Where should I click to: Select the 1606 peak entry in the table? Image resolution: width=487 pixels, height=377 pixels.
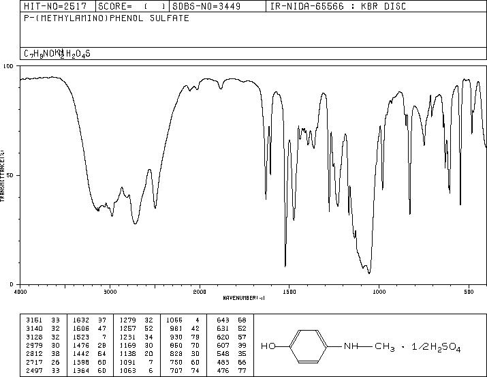89,328
